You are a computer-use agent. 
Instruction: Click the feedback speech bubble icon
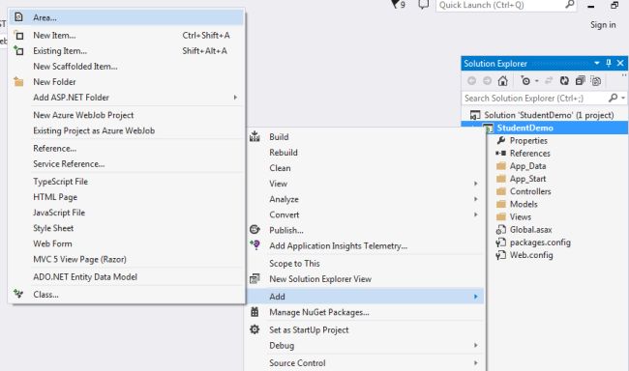[x=424, y=5]
